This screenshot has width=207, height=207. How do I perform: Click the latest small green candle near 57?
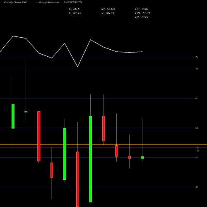click(x=142, y=157)
